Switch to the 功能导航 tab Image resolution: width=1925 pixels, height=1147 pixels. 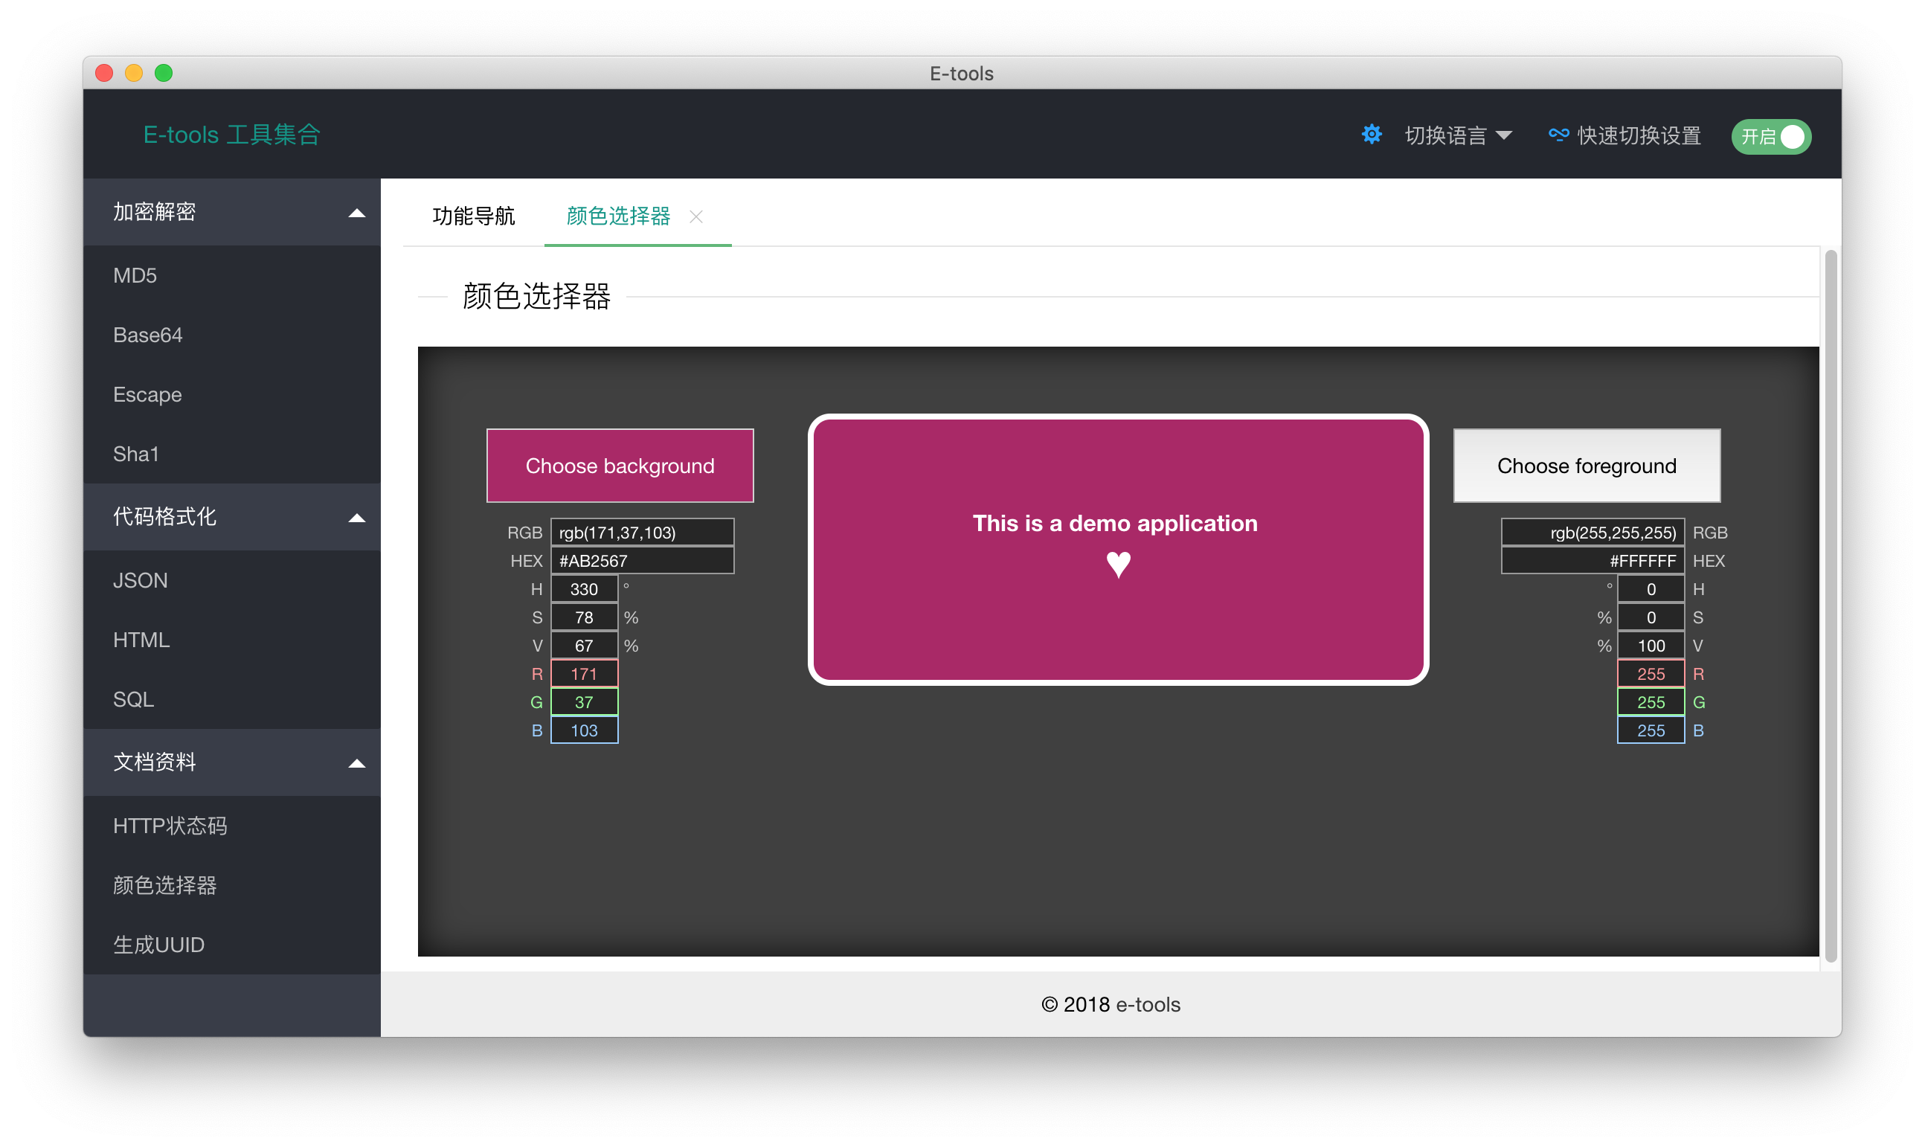(x=473, y=216)
